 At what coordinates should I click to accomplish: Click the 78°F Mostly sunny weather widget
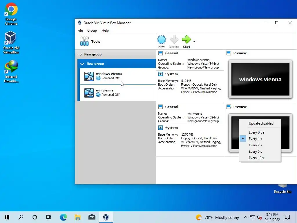click(218, 217)
